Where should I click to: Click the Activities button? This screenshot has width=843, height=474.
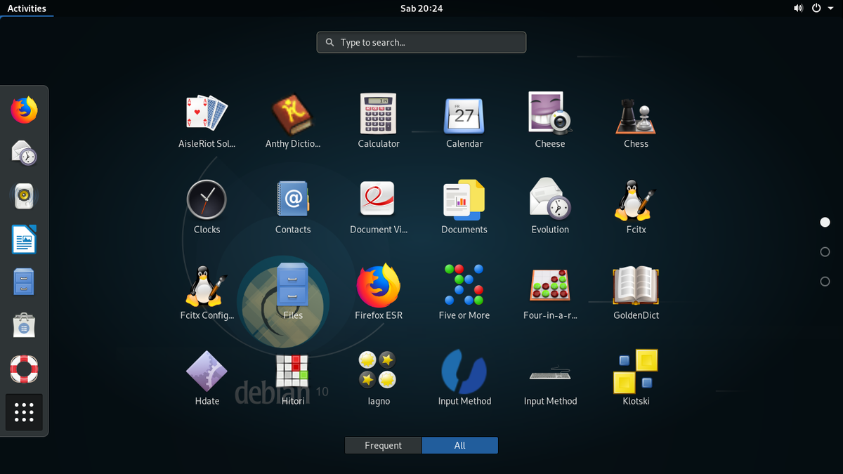pos(27,8)
